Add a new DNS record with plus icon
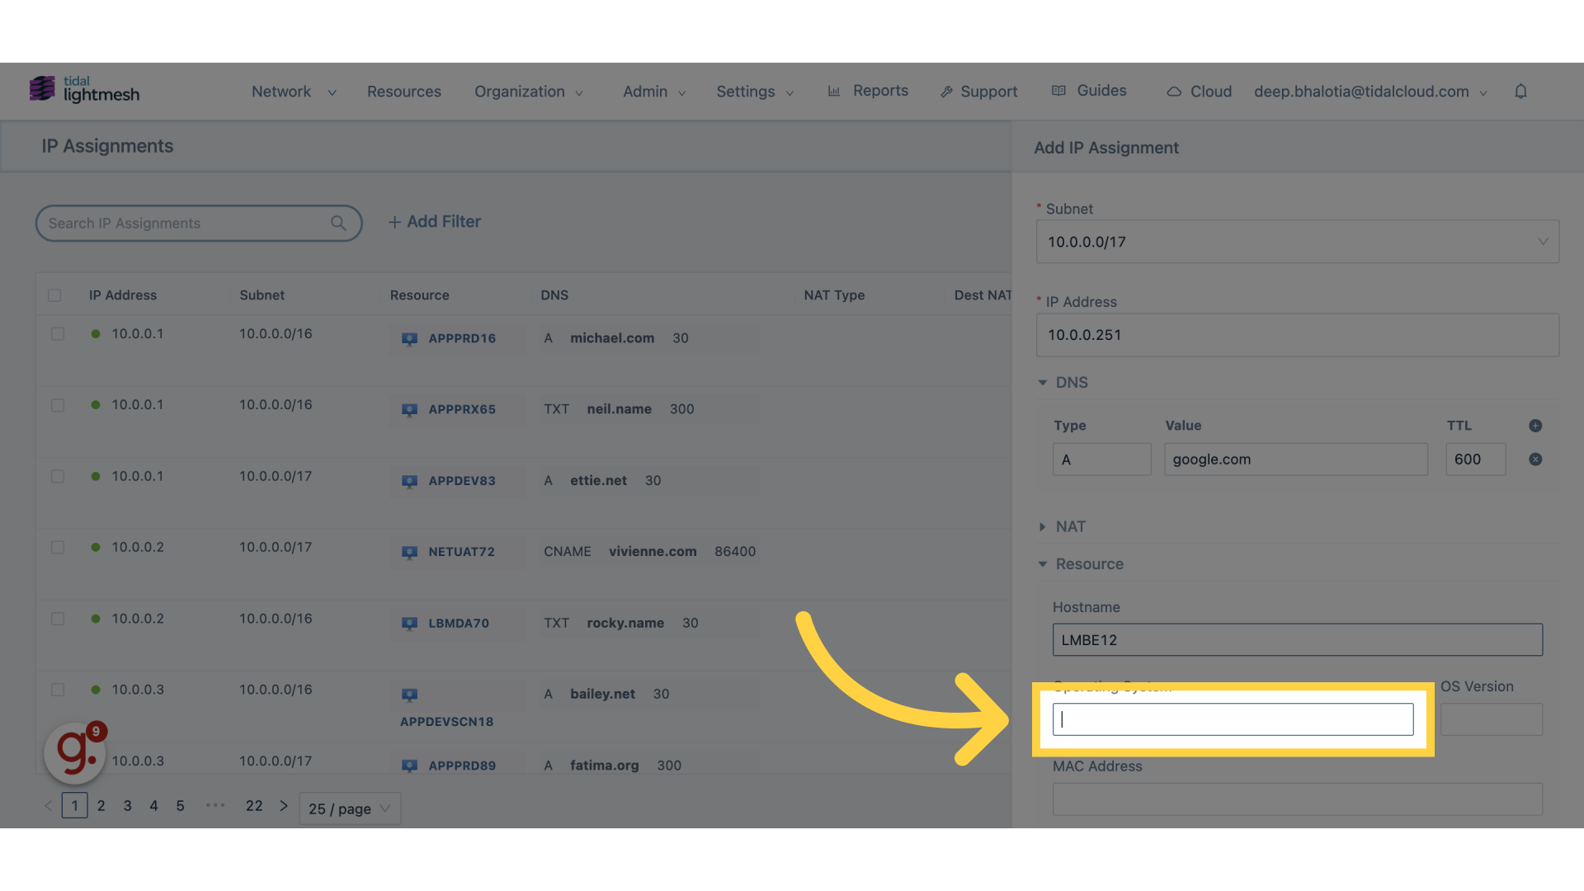Viewport: 1584px width, 891px height. click(x=1535, y=426)
